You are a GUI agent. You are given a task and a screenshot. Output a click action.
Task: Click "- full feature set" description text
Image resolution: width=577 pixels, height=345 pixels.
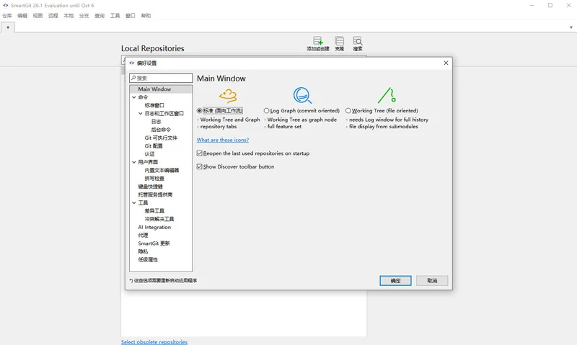click(283, 126)
